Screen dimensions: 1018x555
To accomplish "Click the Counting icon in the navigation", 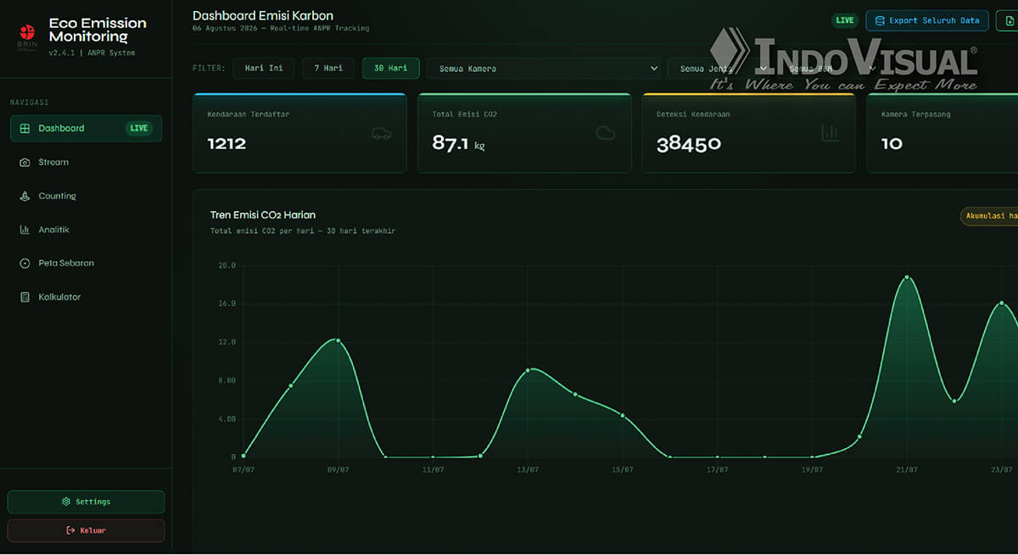I will (x=25, y=197).
